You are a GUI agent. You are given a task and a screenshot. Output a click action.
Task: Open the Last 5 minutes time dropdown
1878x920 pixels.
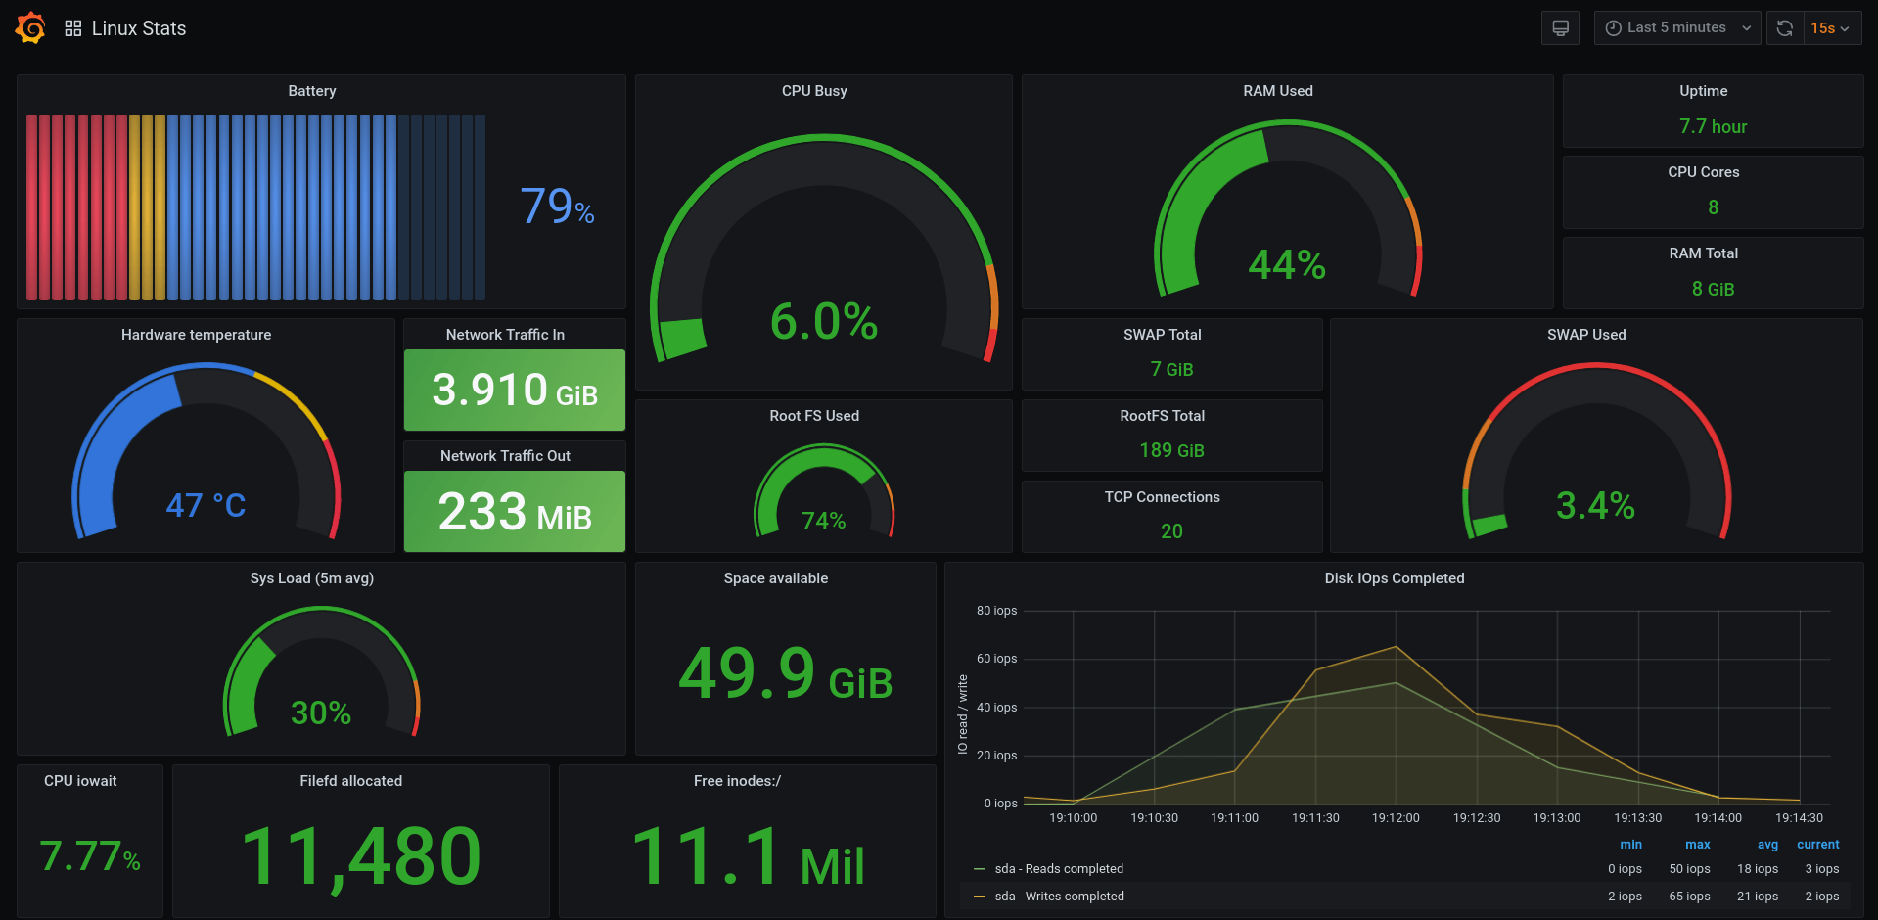(x=1677, y=27)
